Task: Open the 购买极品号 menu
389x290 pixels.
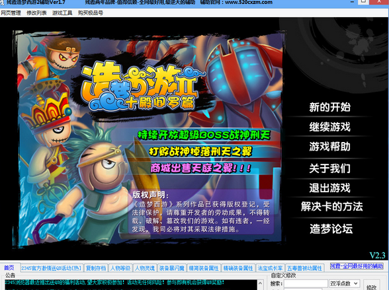Action: [90, 13]
